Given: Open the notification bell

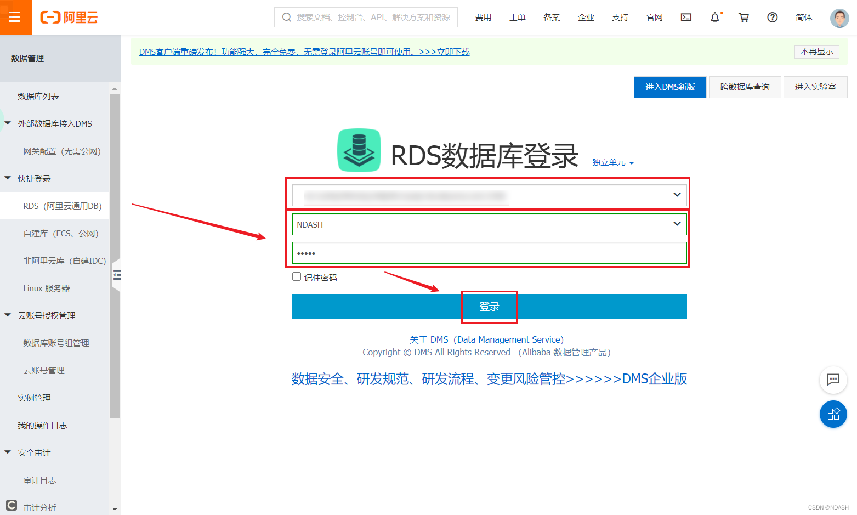Looking at the screenshot, I should tap(715, 18).
